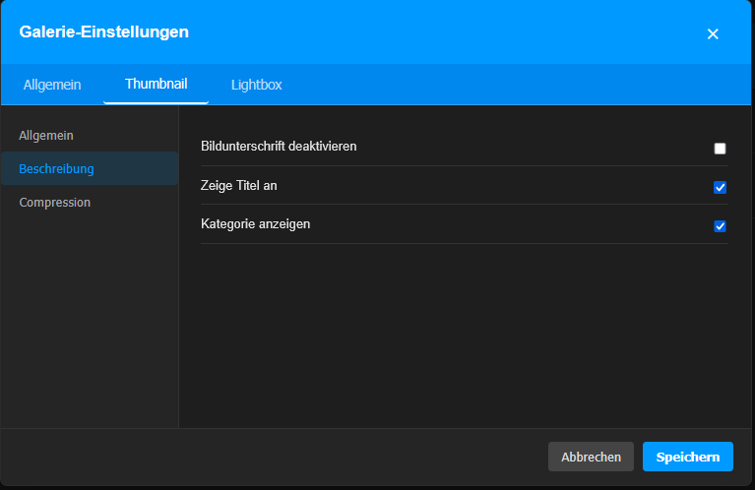Open the Lightbox tab
Image resolution: width=755 pixels, height=490 pixels.
(257, 85)
